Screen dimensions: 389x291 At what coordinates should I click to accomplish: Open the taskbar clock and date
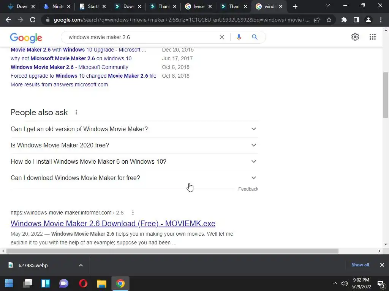click(361, 283)
